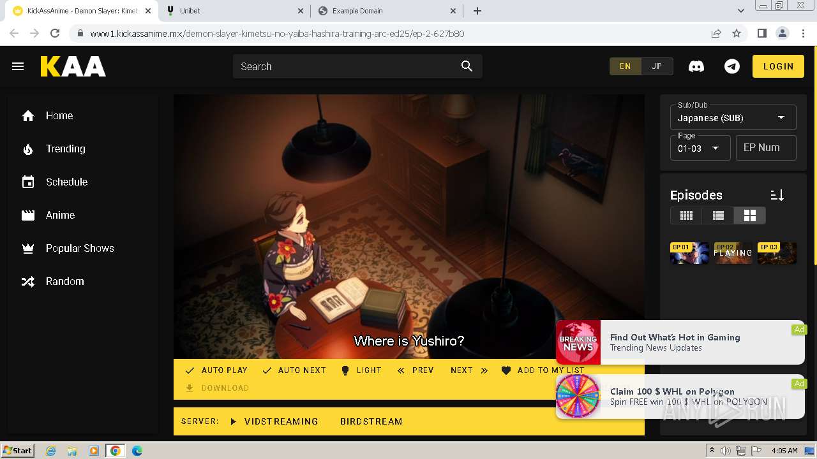The height and width of the screenshot is (459, 817).
Task: Click the Schedule calendar icon
Action: [x=28, y=182]
